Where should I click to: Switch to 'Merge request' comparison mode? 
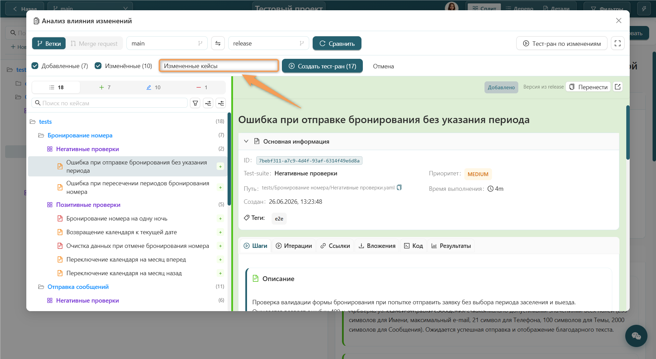(x=94, y=43)
